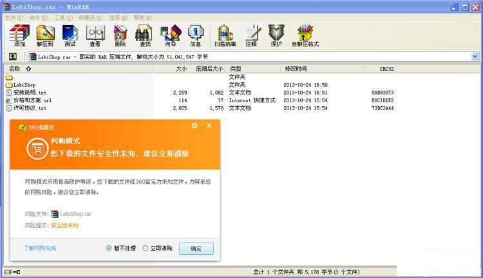Click the 测试 (Test) toolbar icon
The height and width of the screenshot is (278, 483).
coord(70,35)
